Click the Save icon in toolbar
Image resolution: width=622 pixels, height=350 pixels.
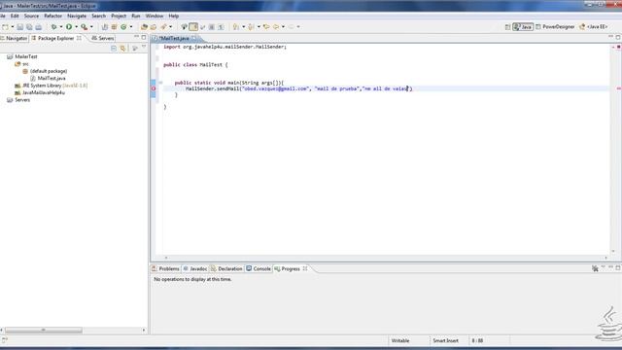(19, 26)
